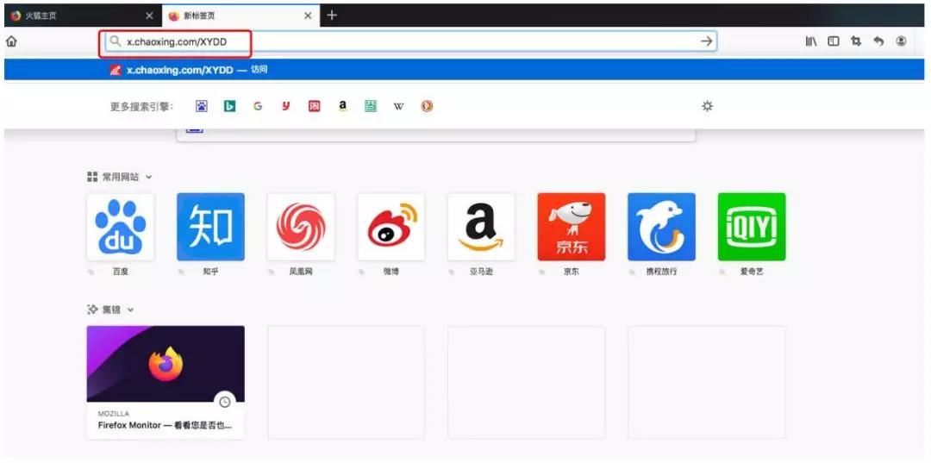Open the 携程旅行 top site tile
This screenshot has height=463, width=931.
tap(661, 227)
